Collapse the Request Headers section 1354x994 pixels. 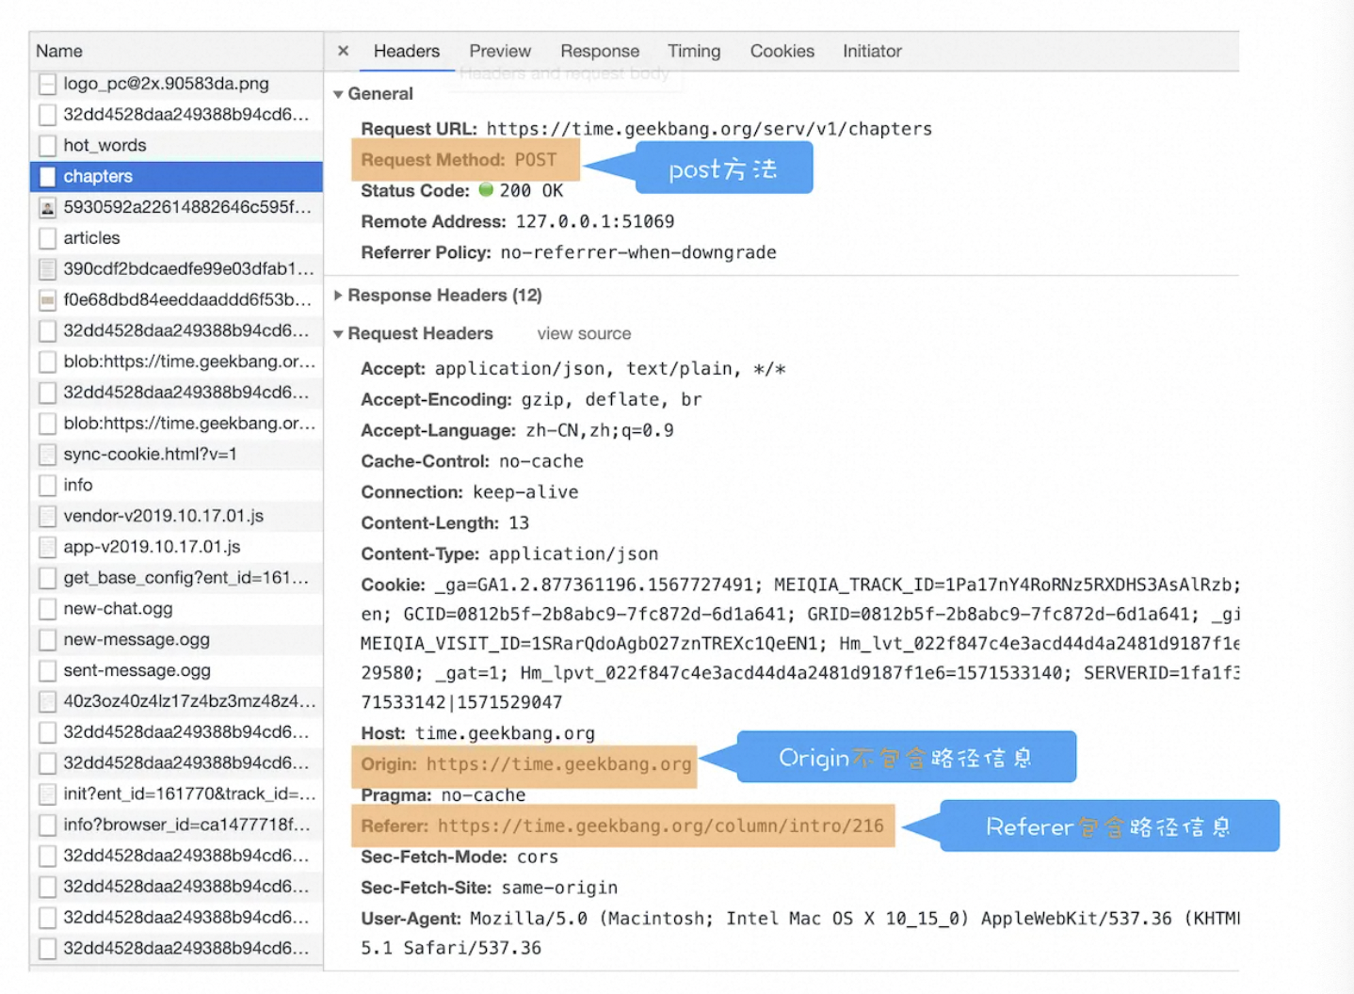pos(338,334)
